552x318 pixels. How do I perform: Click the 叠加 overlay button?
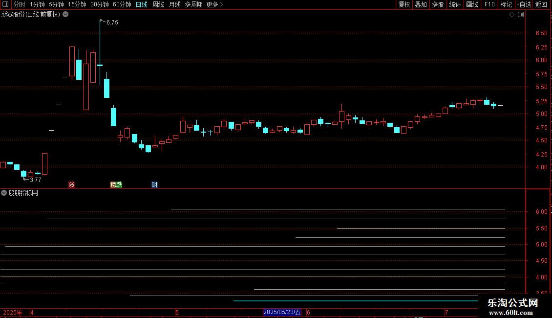point(421,4)
